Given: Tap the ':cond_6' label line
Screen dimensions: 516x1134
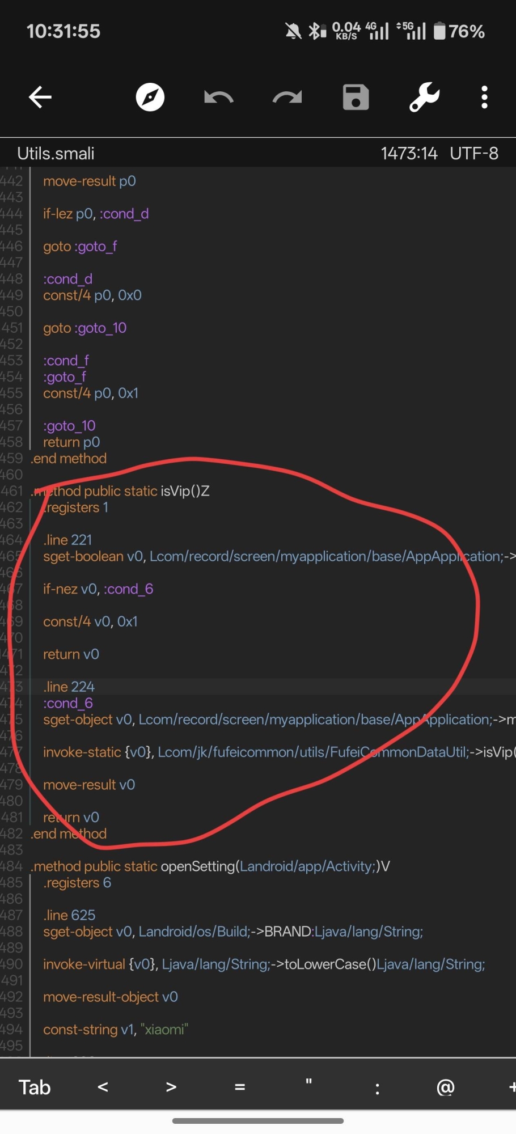Looking at the screenshot, I should pyautogui.click(x=68, y=704).
